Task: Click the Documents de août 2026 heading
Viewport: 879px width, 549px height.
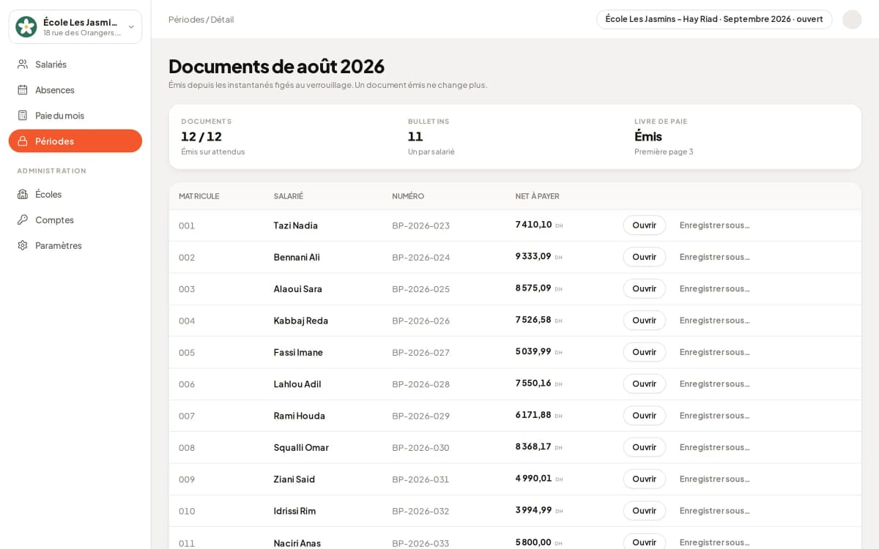Action: [x=276, y=66]
